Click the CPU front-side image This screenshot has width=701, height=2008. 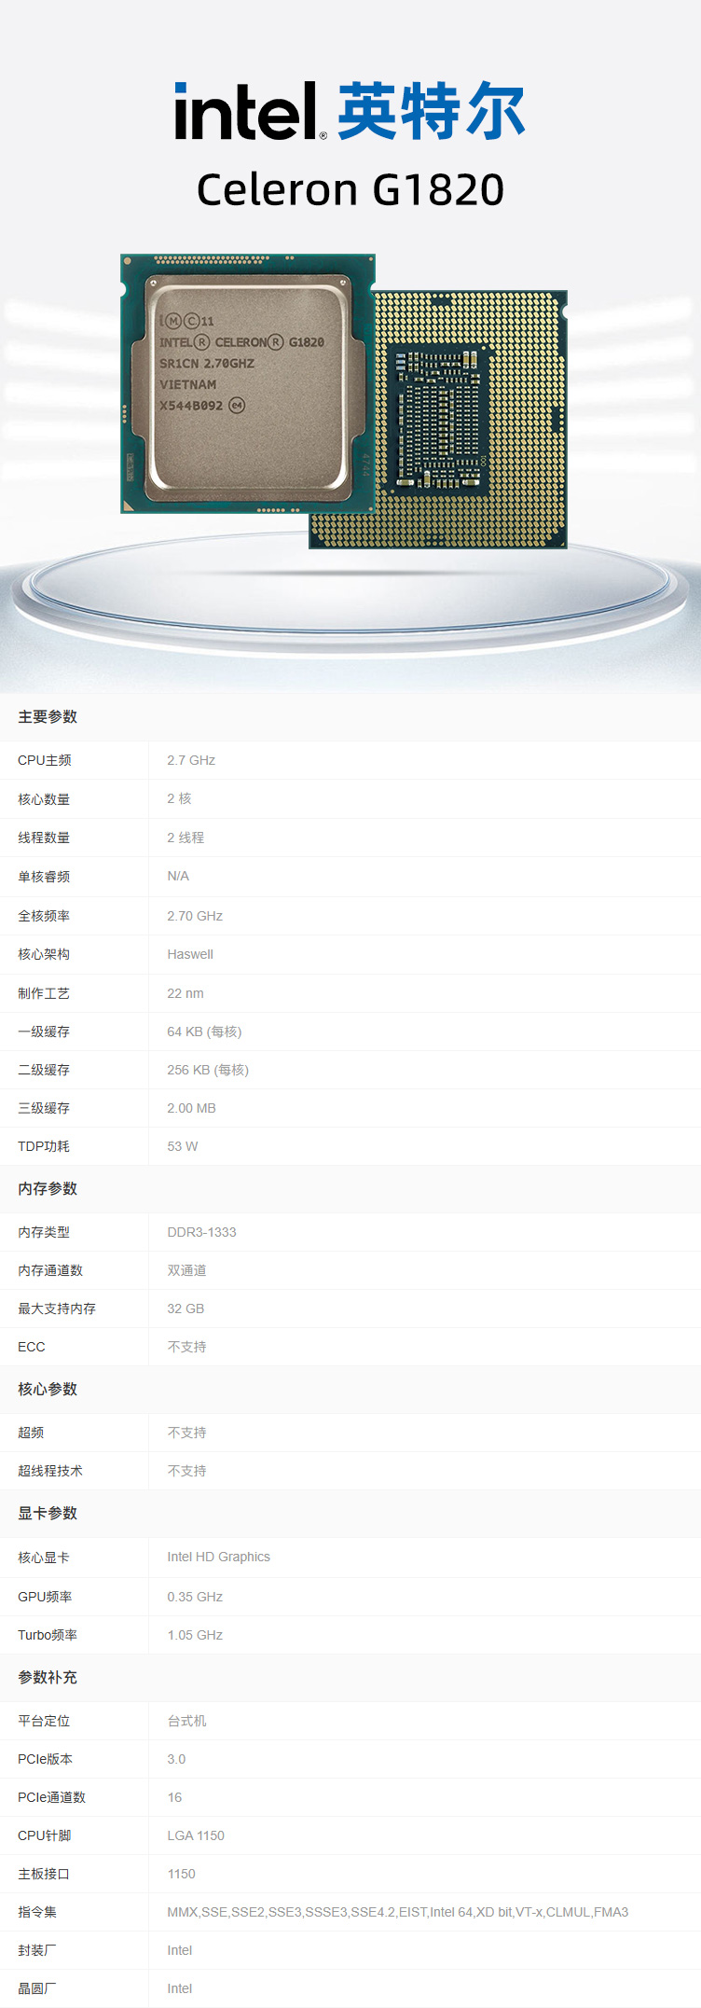tap(248, 383)
